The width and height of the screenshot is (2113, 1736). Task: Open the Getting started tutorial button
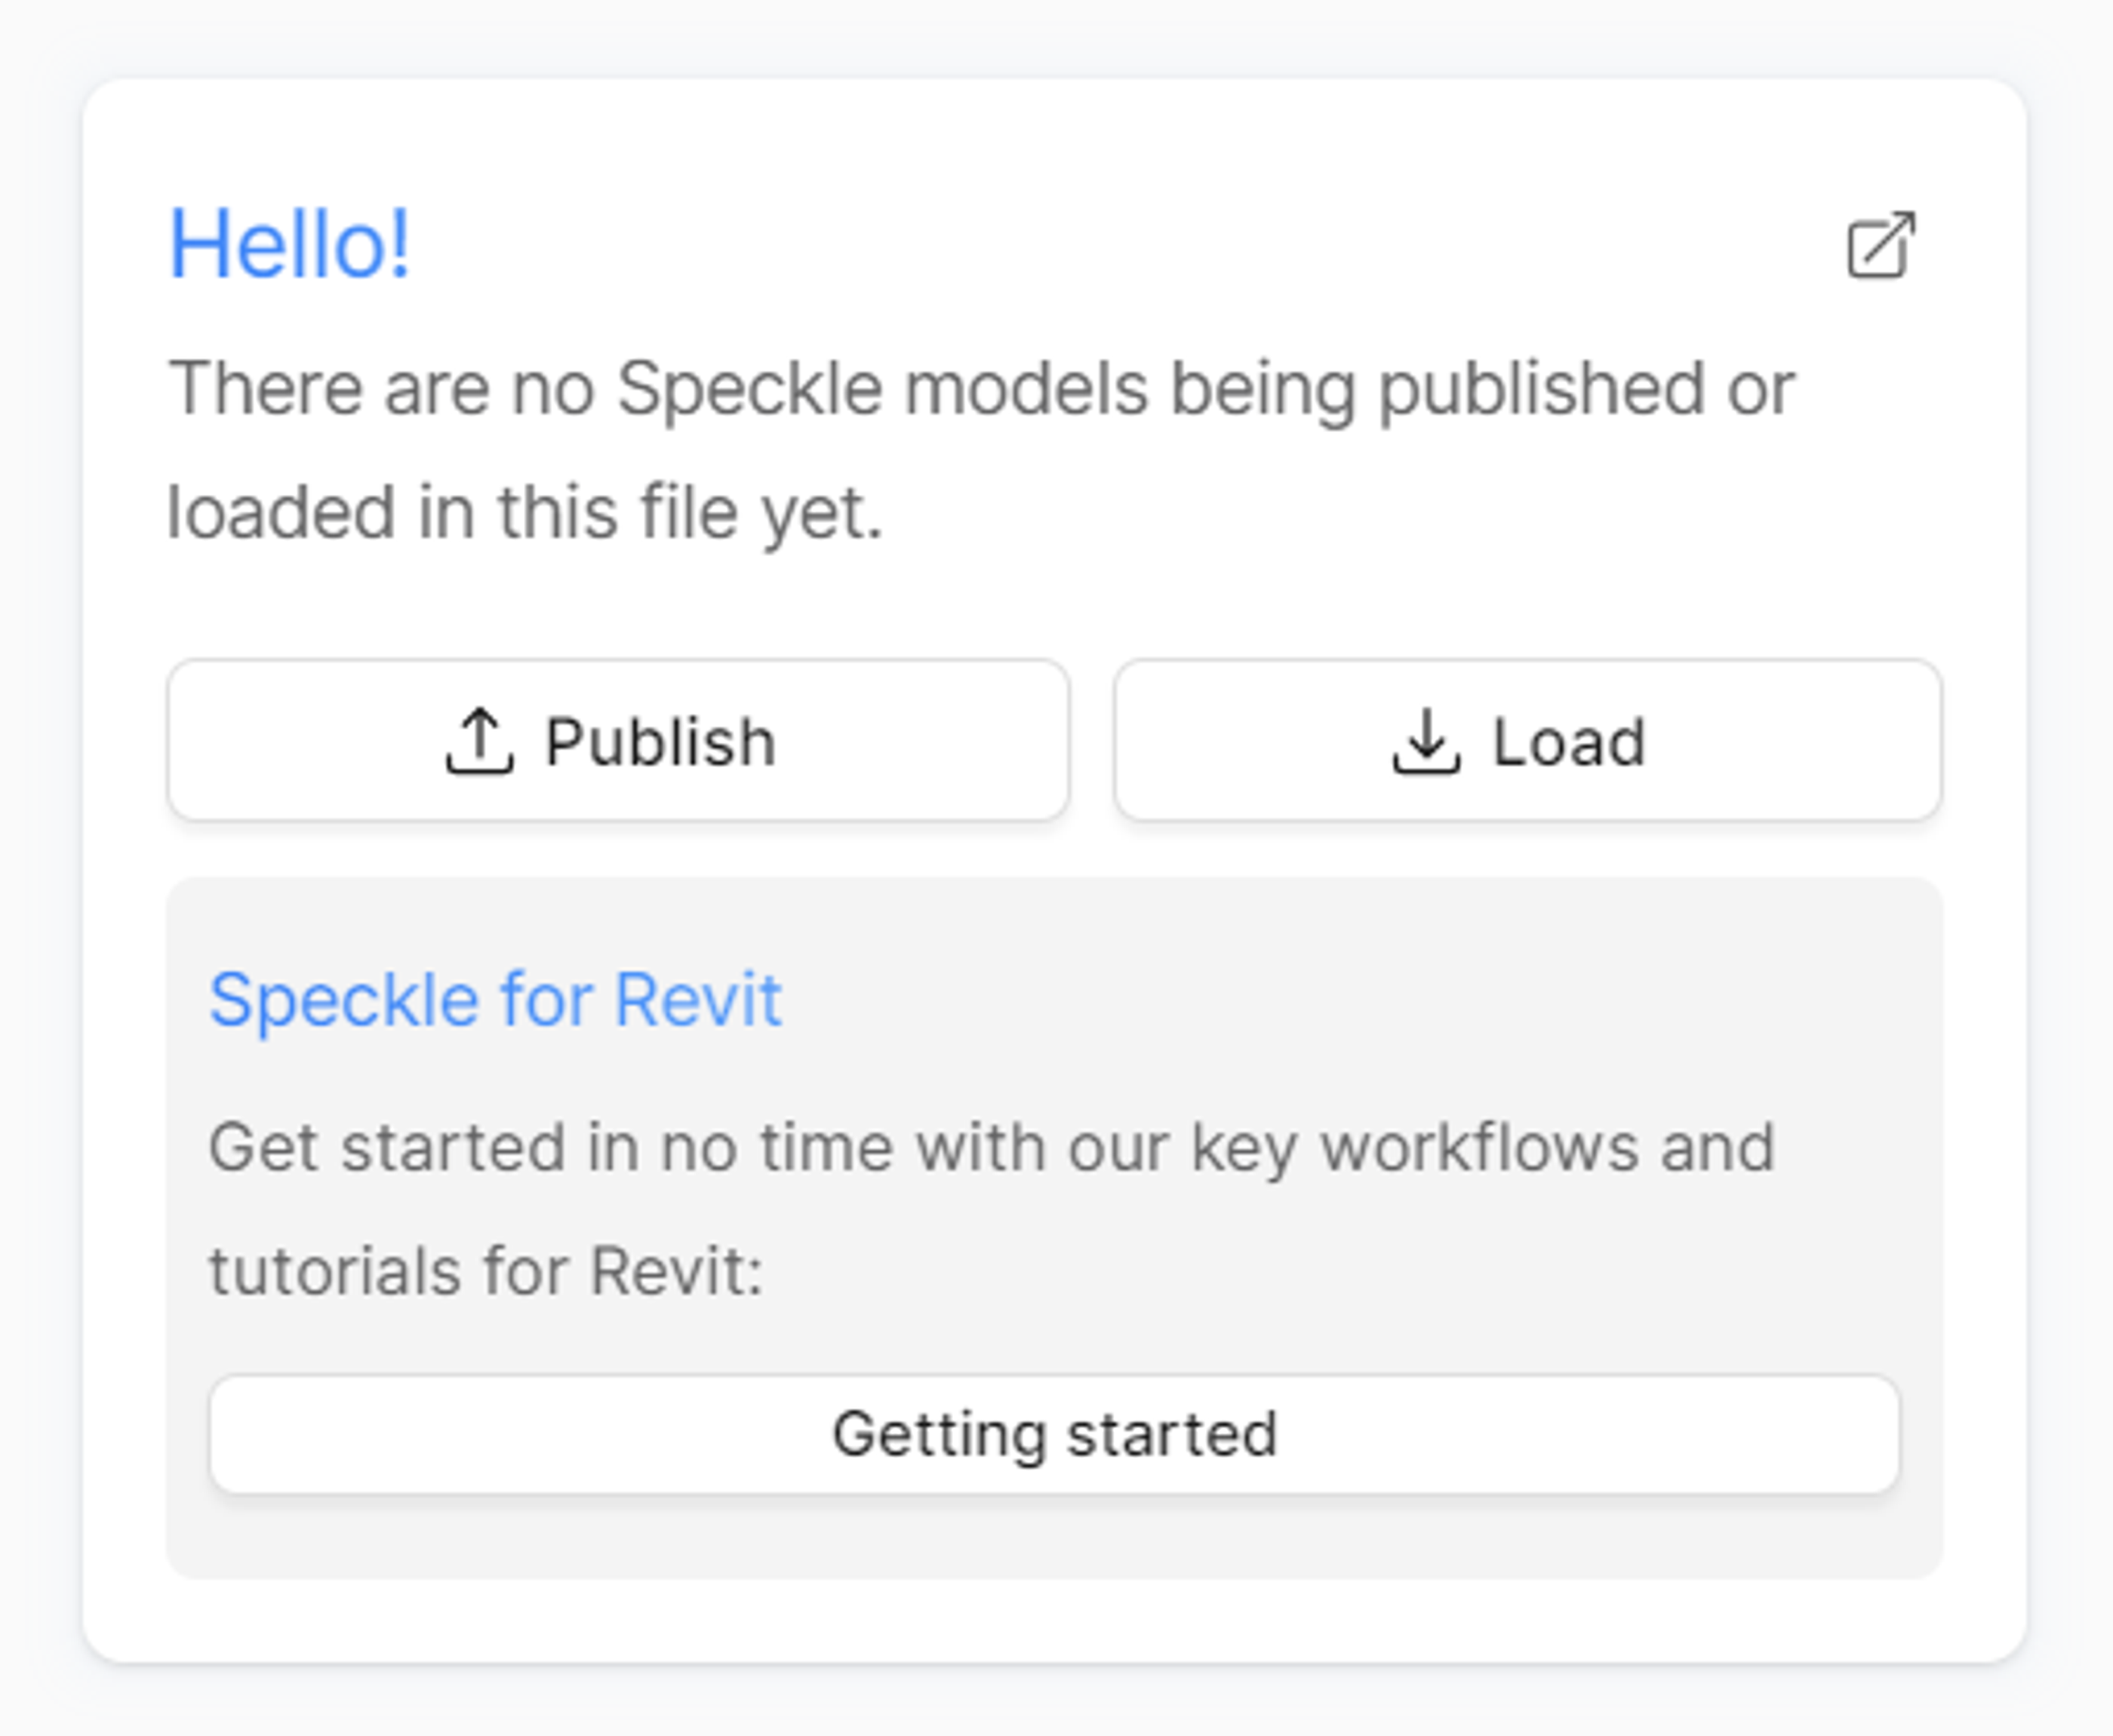tap(1054, 1434)
